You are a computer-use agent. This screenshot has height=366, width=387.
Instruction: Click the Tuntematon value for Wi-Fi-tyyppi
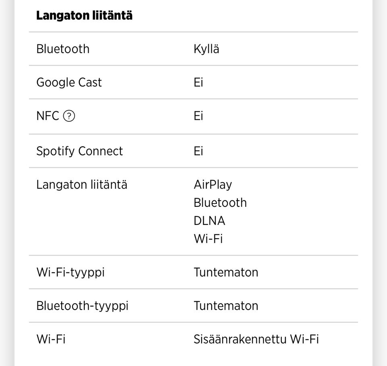click(x=226, y=272)
